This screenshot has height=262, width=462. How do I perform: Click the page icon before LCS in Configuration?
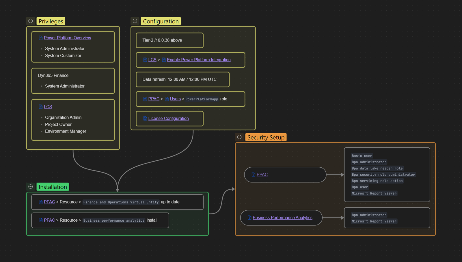click(x=145, y=60)
